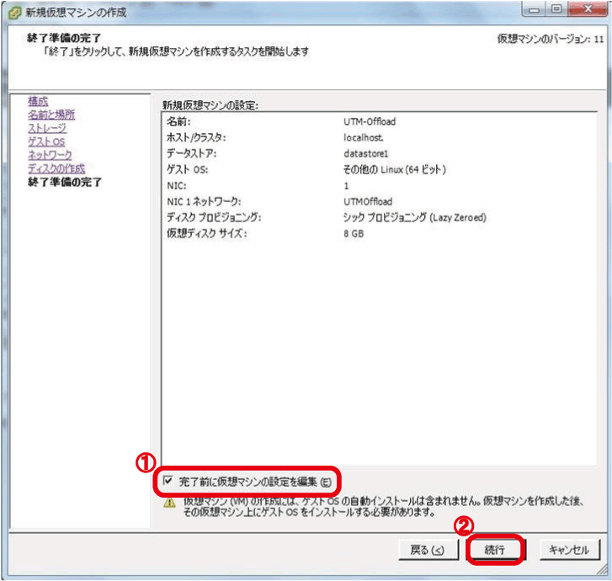
Task: Select the 8 GB disk size value
Action: tap(354, 233)
